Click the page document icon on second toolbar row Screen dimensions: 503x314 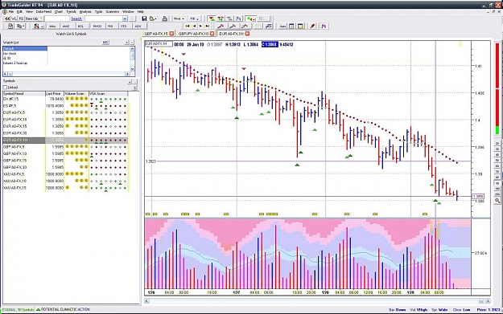pyautogui.click(x=10, y=27)
